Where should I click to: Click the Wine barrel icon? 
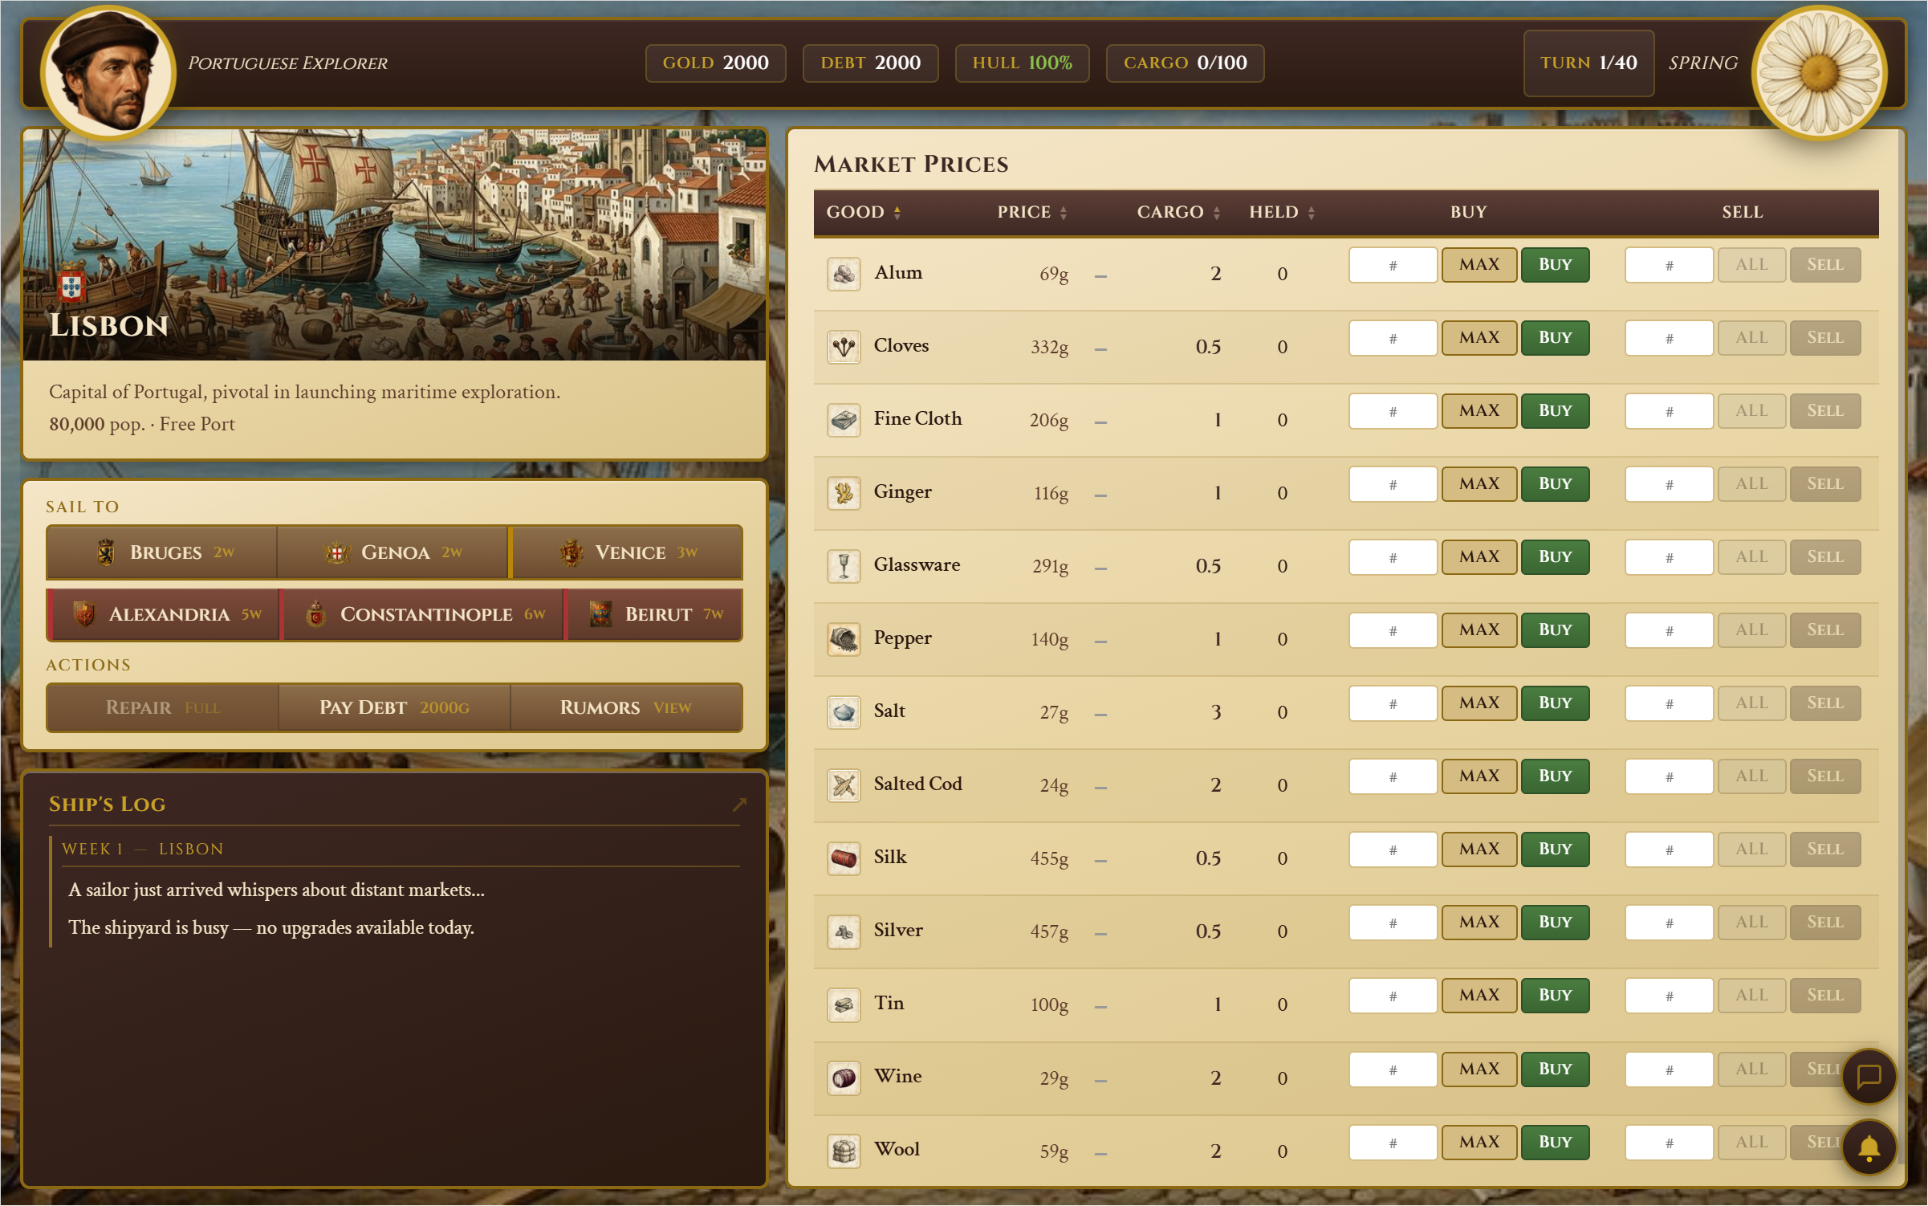pos(844,1078)
